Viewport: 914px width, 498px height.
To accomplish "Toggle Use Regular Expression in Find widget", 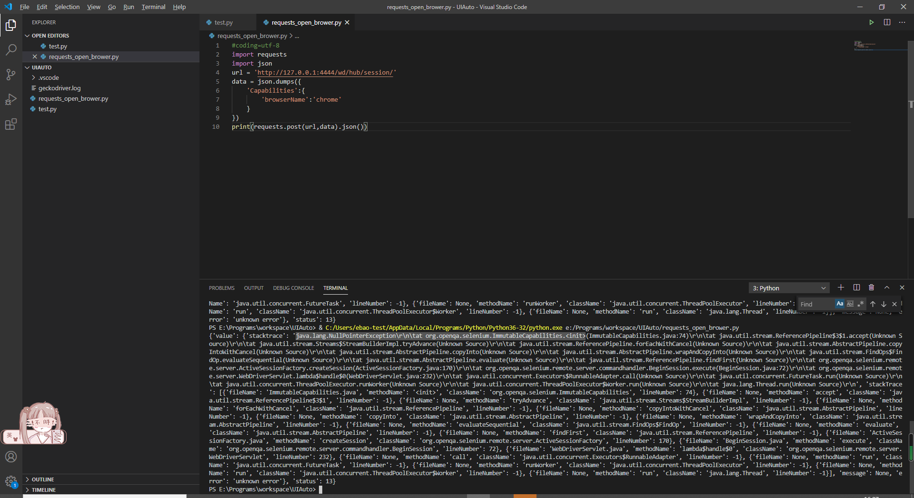I will pos(861,304).
